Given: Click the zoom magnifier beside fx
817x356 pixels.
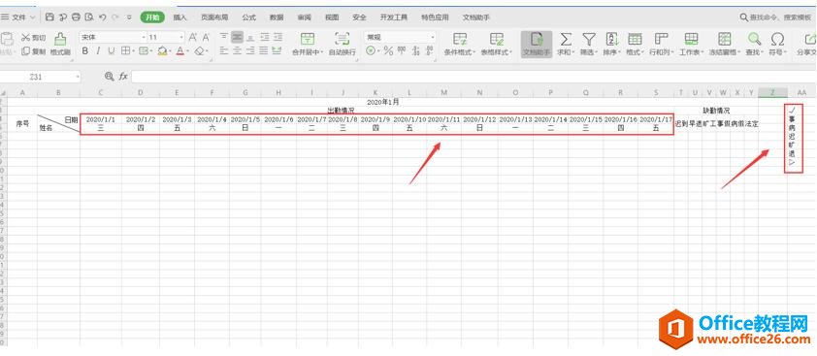Looking at the screenshot, I should pyautogui.click(x=109, y=76).
